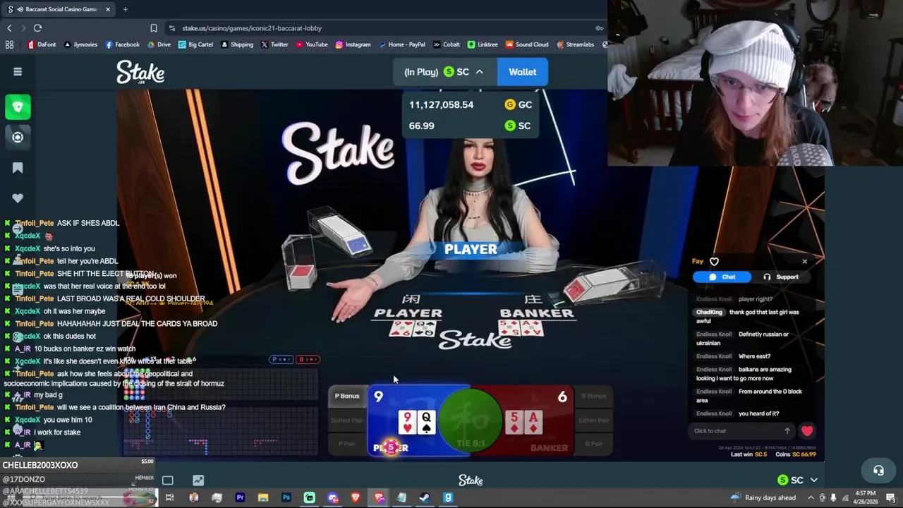The image size is (903, 508).
Task: Open Brave browser from the taskbar
Action: click(x=356, y=497)
